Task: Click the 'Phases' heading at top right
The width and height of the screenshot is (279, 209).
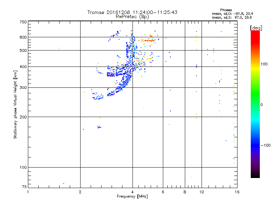Action: [226, 10]
